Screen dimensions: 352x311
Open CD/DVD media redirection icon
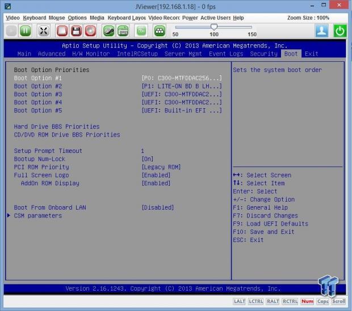90,31
